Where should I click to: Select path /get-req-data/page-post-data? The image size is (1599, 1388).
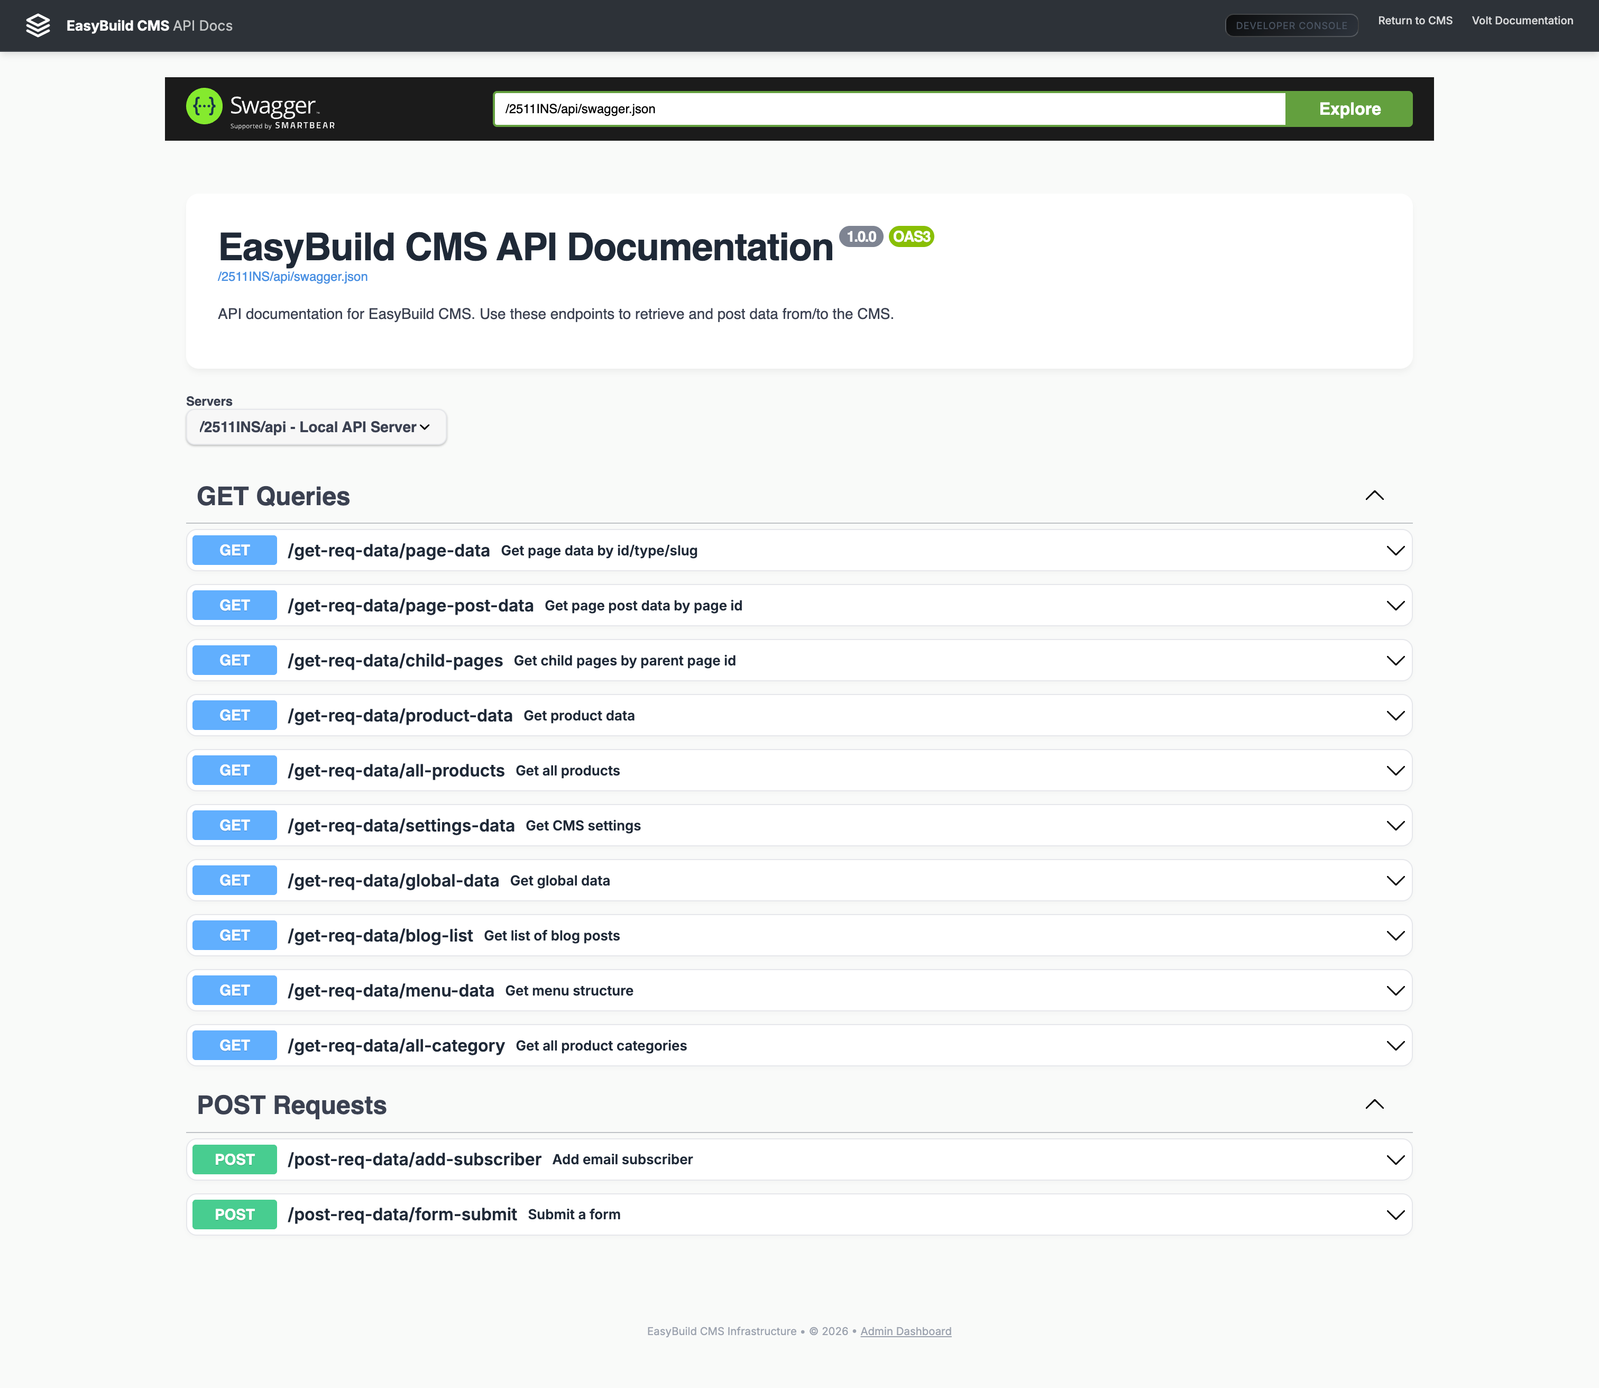pos(410,606)
